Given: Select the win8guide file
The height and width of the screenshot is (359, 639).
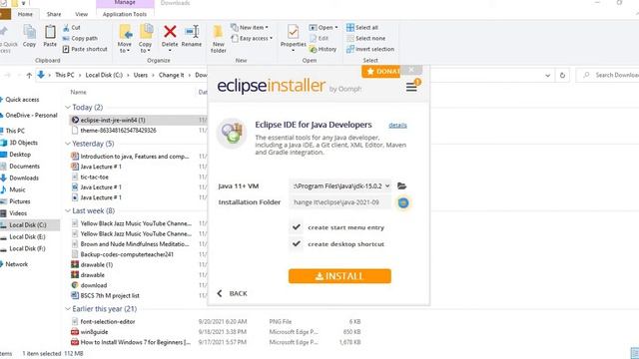Looking at the screenshot, I should pos(94,332).
